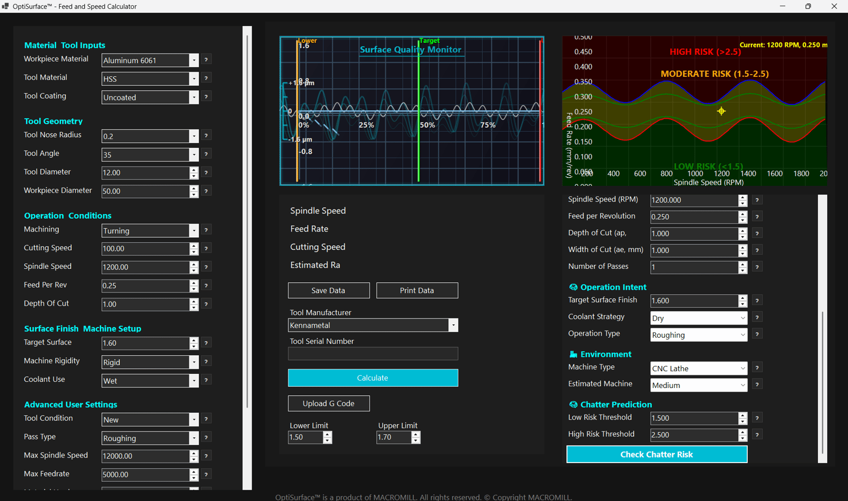This screenshot has height=501, width=848.
Task: Open the Workpiece Material dropdown
Action: point(194,60)
